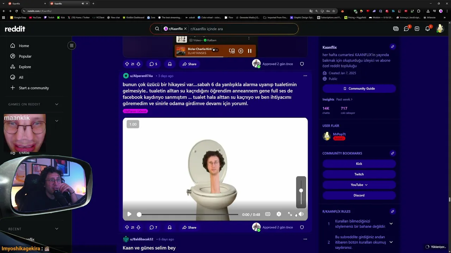The height and width of the screenshot is (253, 451).
Task: Click the pink post flair on toilet post
Action: (x=135, y=111)
